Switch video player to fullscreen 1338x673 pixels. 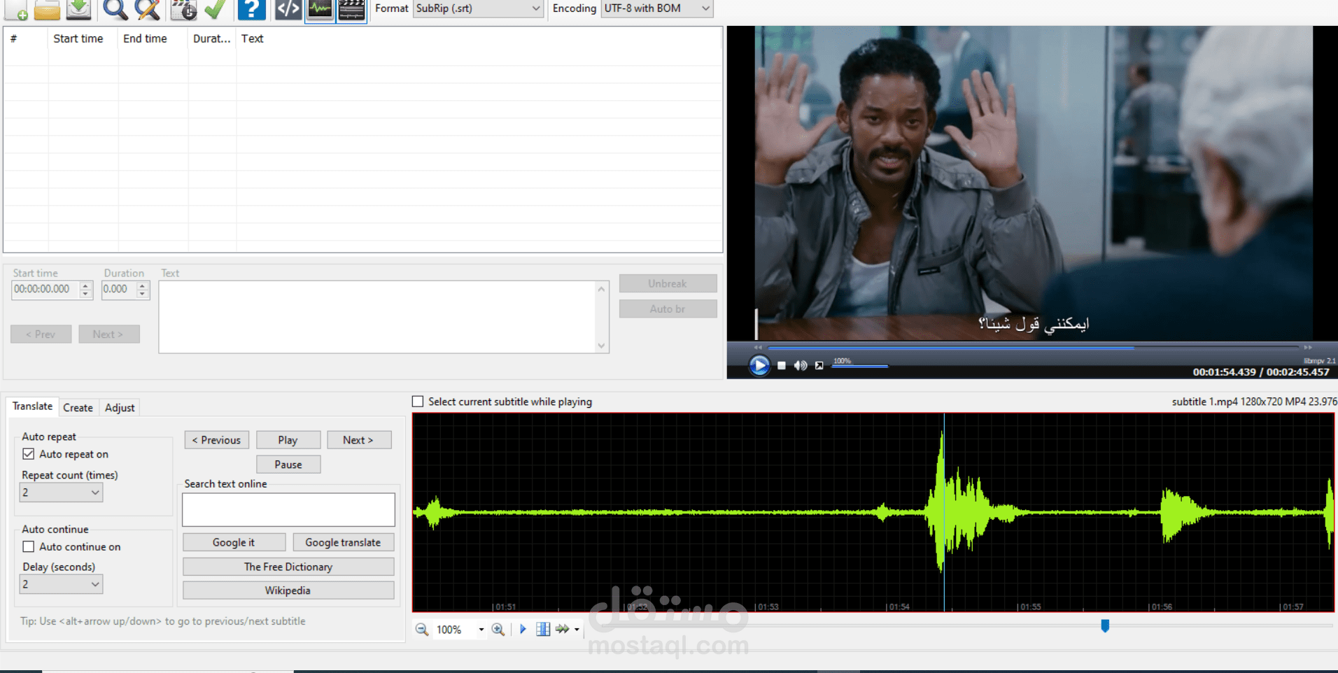pos(819,365)
